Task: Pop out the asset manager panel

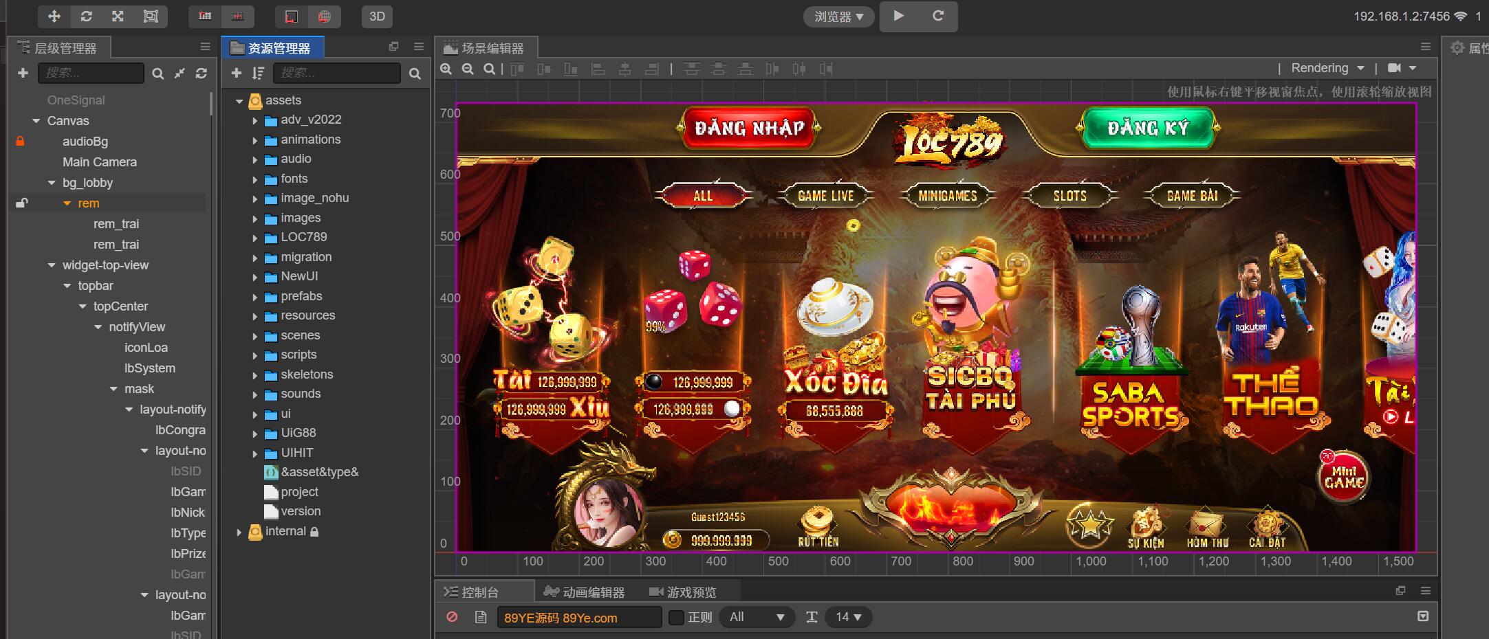Action: pyautogui.click(x=393, y=47)
